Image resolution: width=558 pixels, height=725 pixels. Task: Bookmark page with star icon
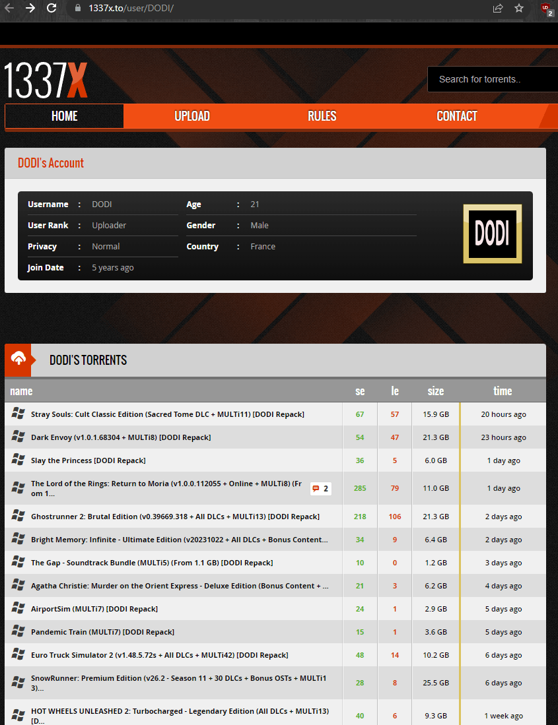point(519,8)
